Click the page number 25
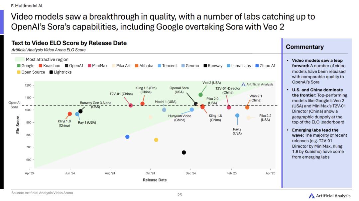The height and width of the screenshot is (201, 359). point(180,195)
